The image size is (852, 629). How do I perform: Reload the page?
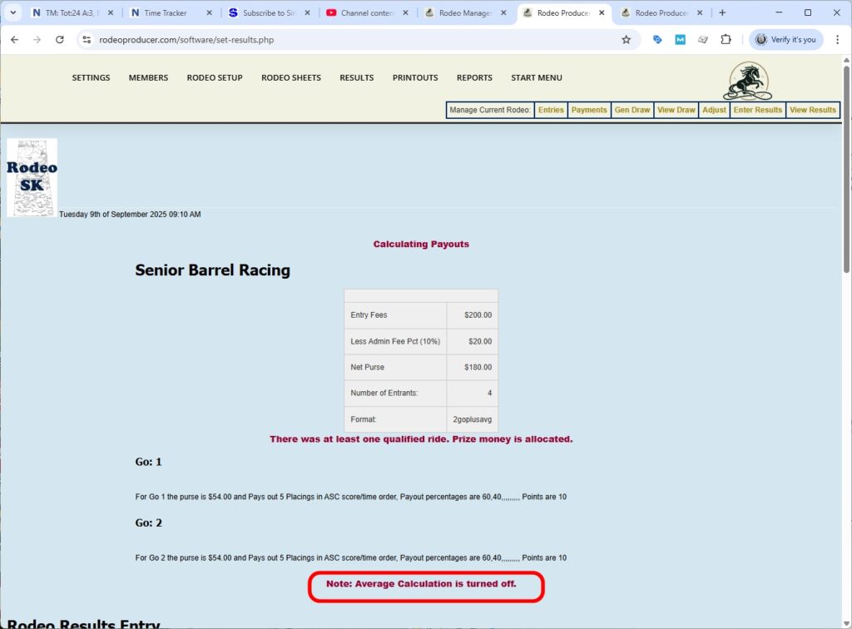[x=60, y=39]
